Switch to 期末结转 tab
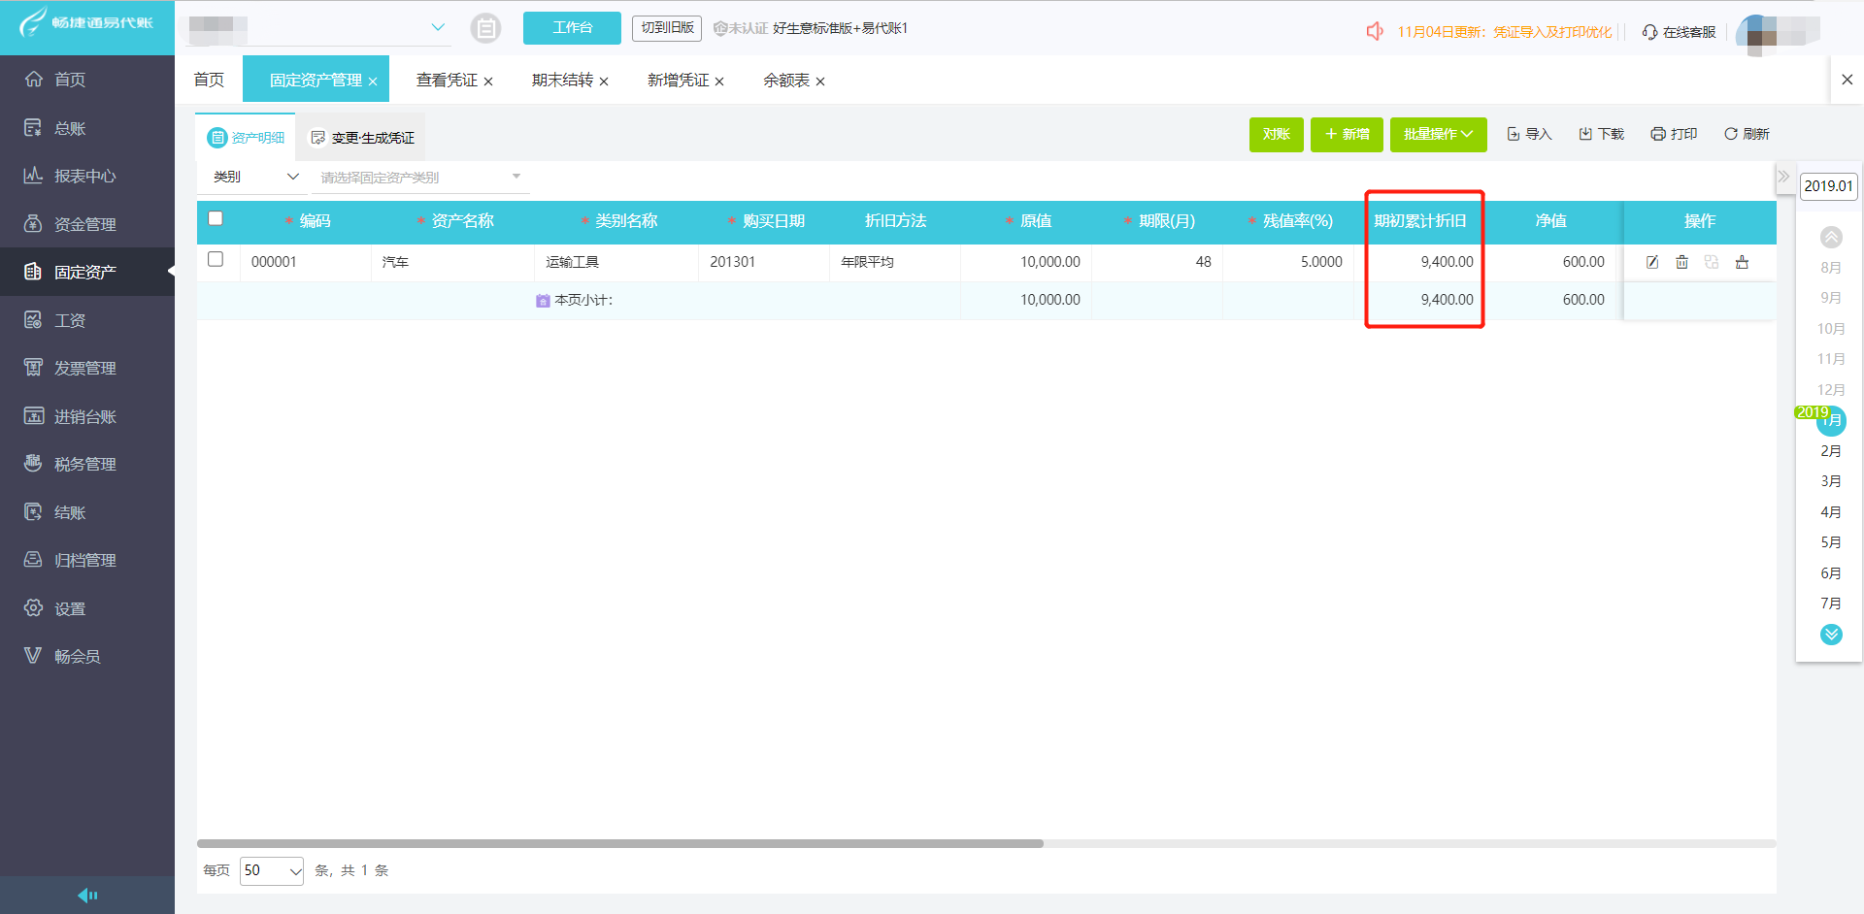The width and height of the screenshot is (1864, 914). (x=562, y=81)
